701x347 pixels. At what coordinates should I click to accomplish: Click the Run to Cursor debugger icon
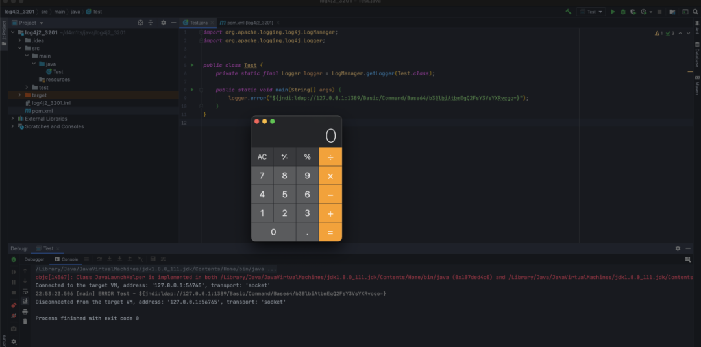click(140, 259)
